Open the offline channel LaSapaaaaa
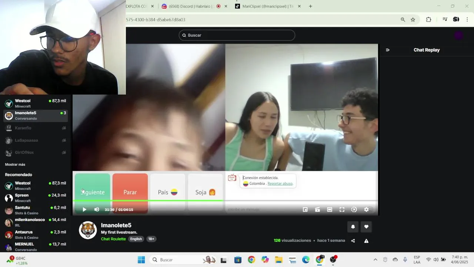474x267 pixels. point(36,140)
